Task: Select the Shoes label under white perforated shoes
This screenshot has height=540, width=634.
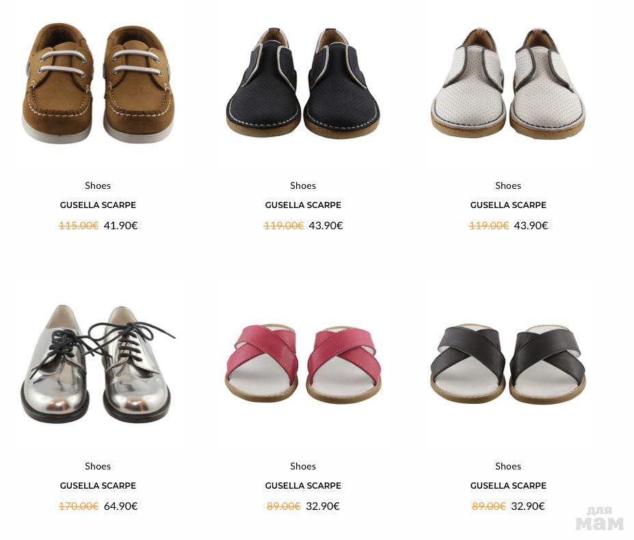Action: (x=508, y=185)
